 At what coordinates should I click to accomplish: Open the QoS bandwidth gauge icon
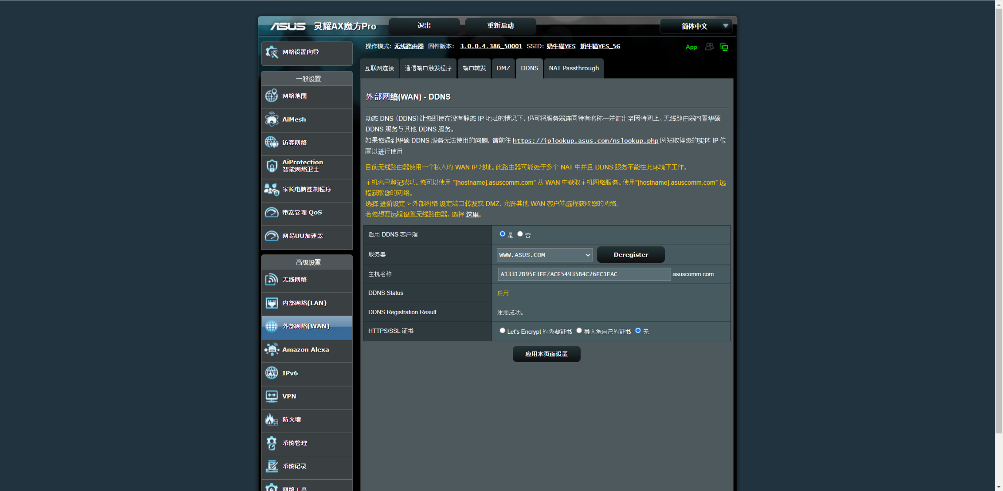pos(272,213)
